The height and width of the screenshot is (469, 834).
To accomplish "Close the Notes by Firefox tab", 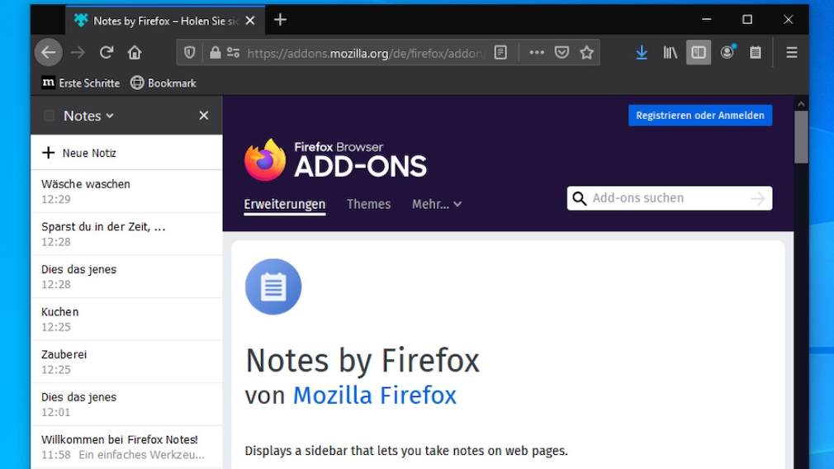I will coord(250,21).
